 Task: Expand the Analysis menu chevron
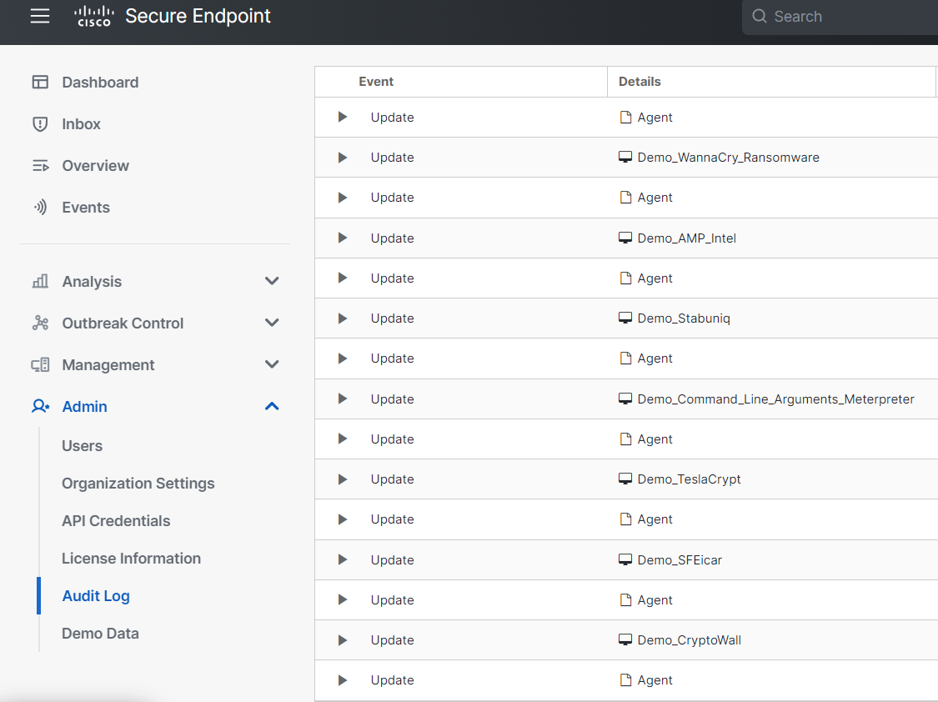point(272,282)
